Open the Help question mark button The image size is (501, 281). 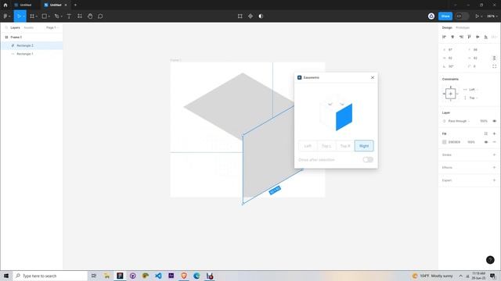[x=490, y=260]
